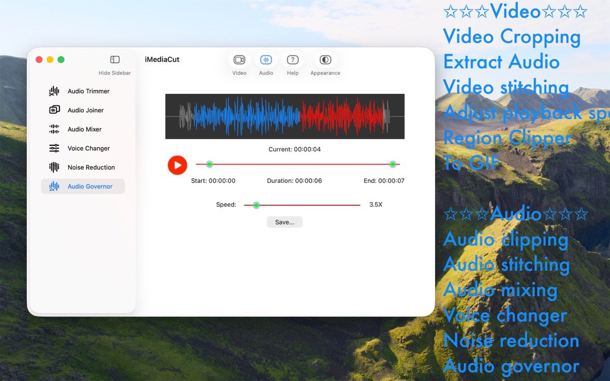
Task: Choose the Voice Changer sliders icon
Action: pos(54,148)
